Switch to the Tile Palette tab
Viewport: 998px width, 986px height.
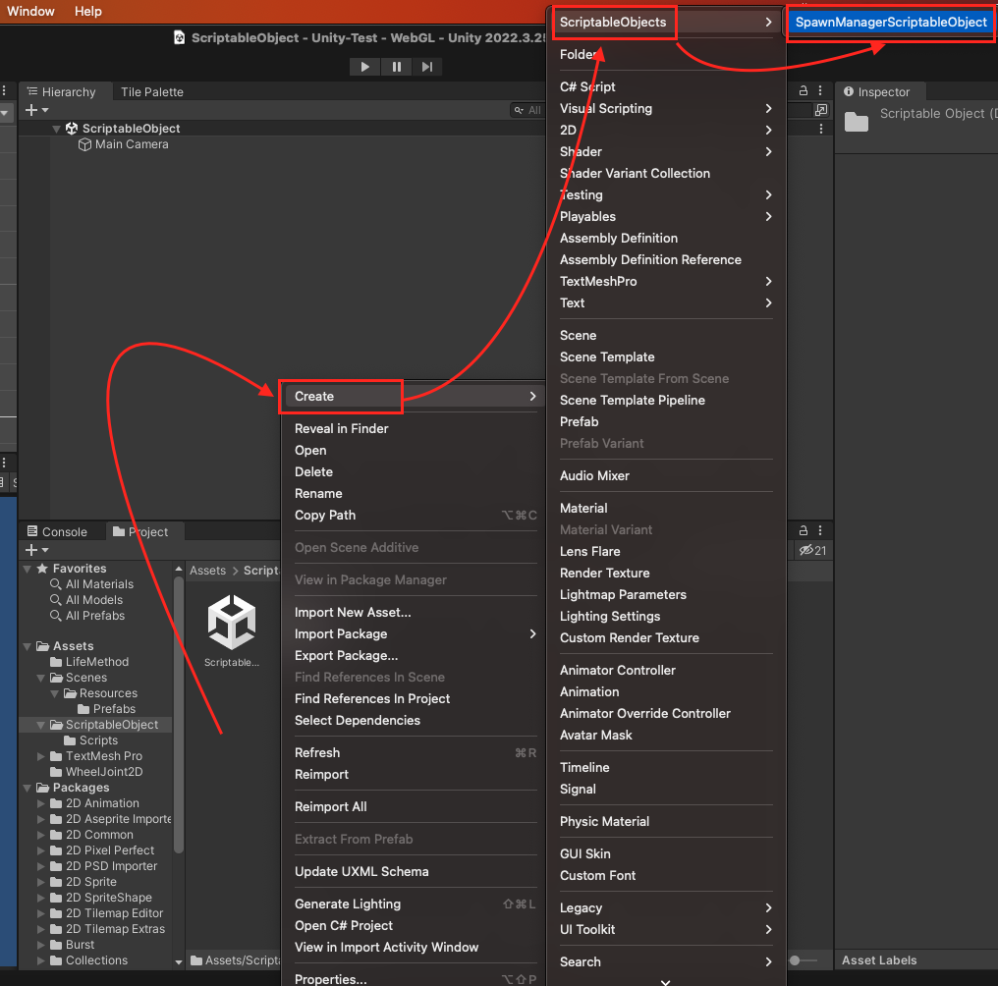[x=152, y=91]
